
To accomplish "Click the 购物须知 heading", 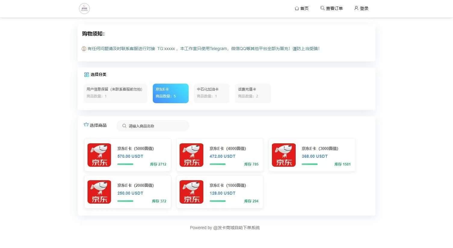I will [93, 34].
